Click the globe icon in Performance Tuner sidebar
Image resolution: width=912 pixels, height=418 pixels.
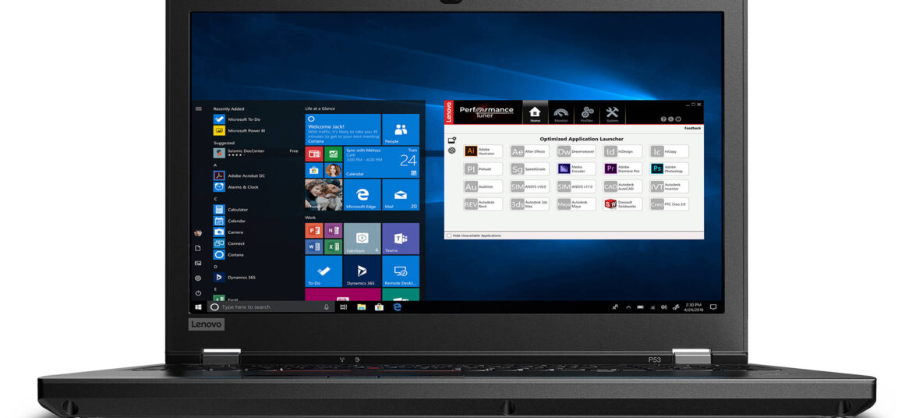coord(452,151)
